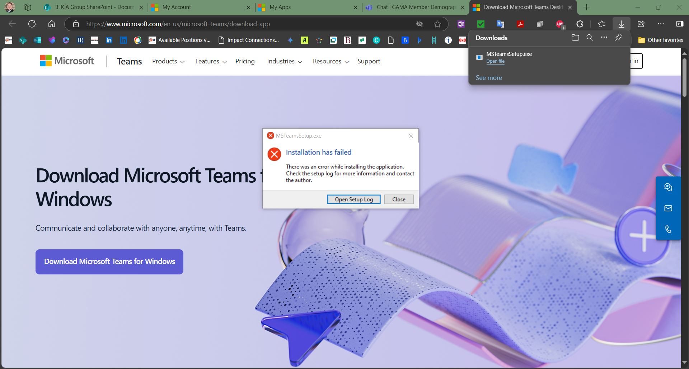Image resolution: width=689 pixels, height=369 pixels.
Task: Expand the Features dropdown menu
Action: tap(211, 61)
